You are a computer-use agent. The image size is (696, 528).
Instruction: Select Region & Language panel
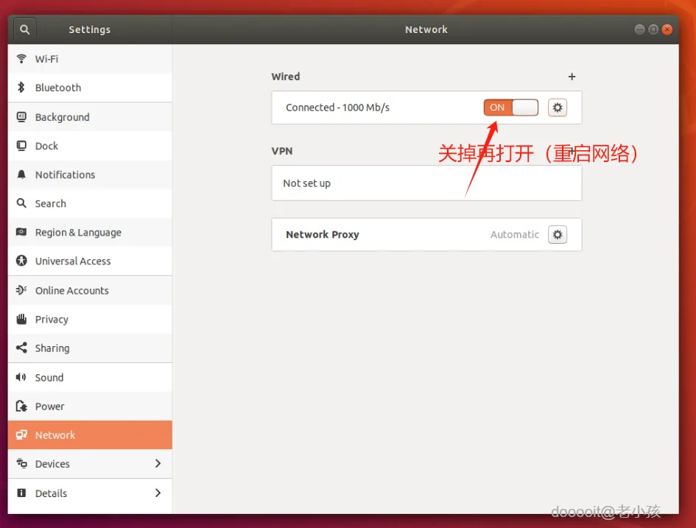pyautogui.click(x=90, y=232)
